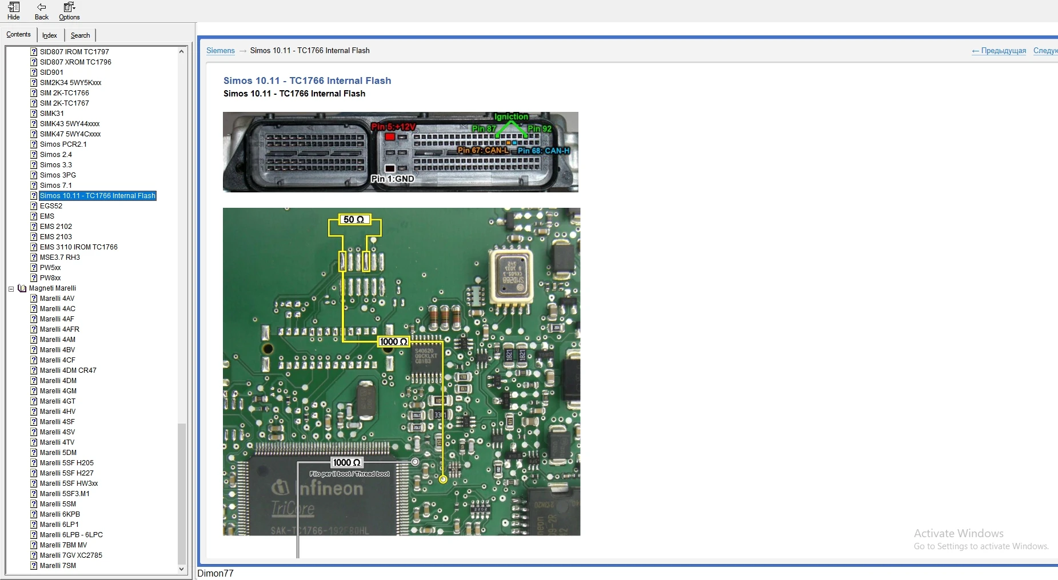Collapse the Magneti Marelli tree node
Screen dimensions: 1058x580
[11, 289]
